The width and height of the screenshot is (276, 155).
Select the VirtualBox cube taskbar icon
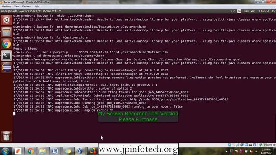click(80, 151)
